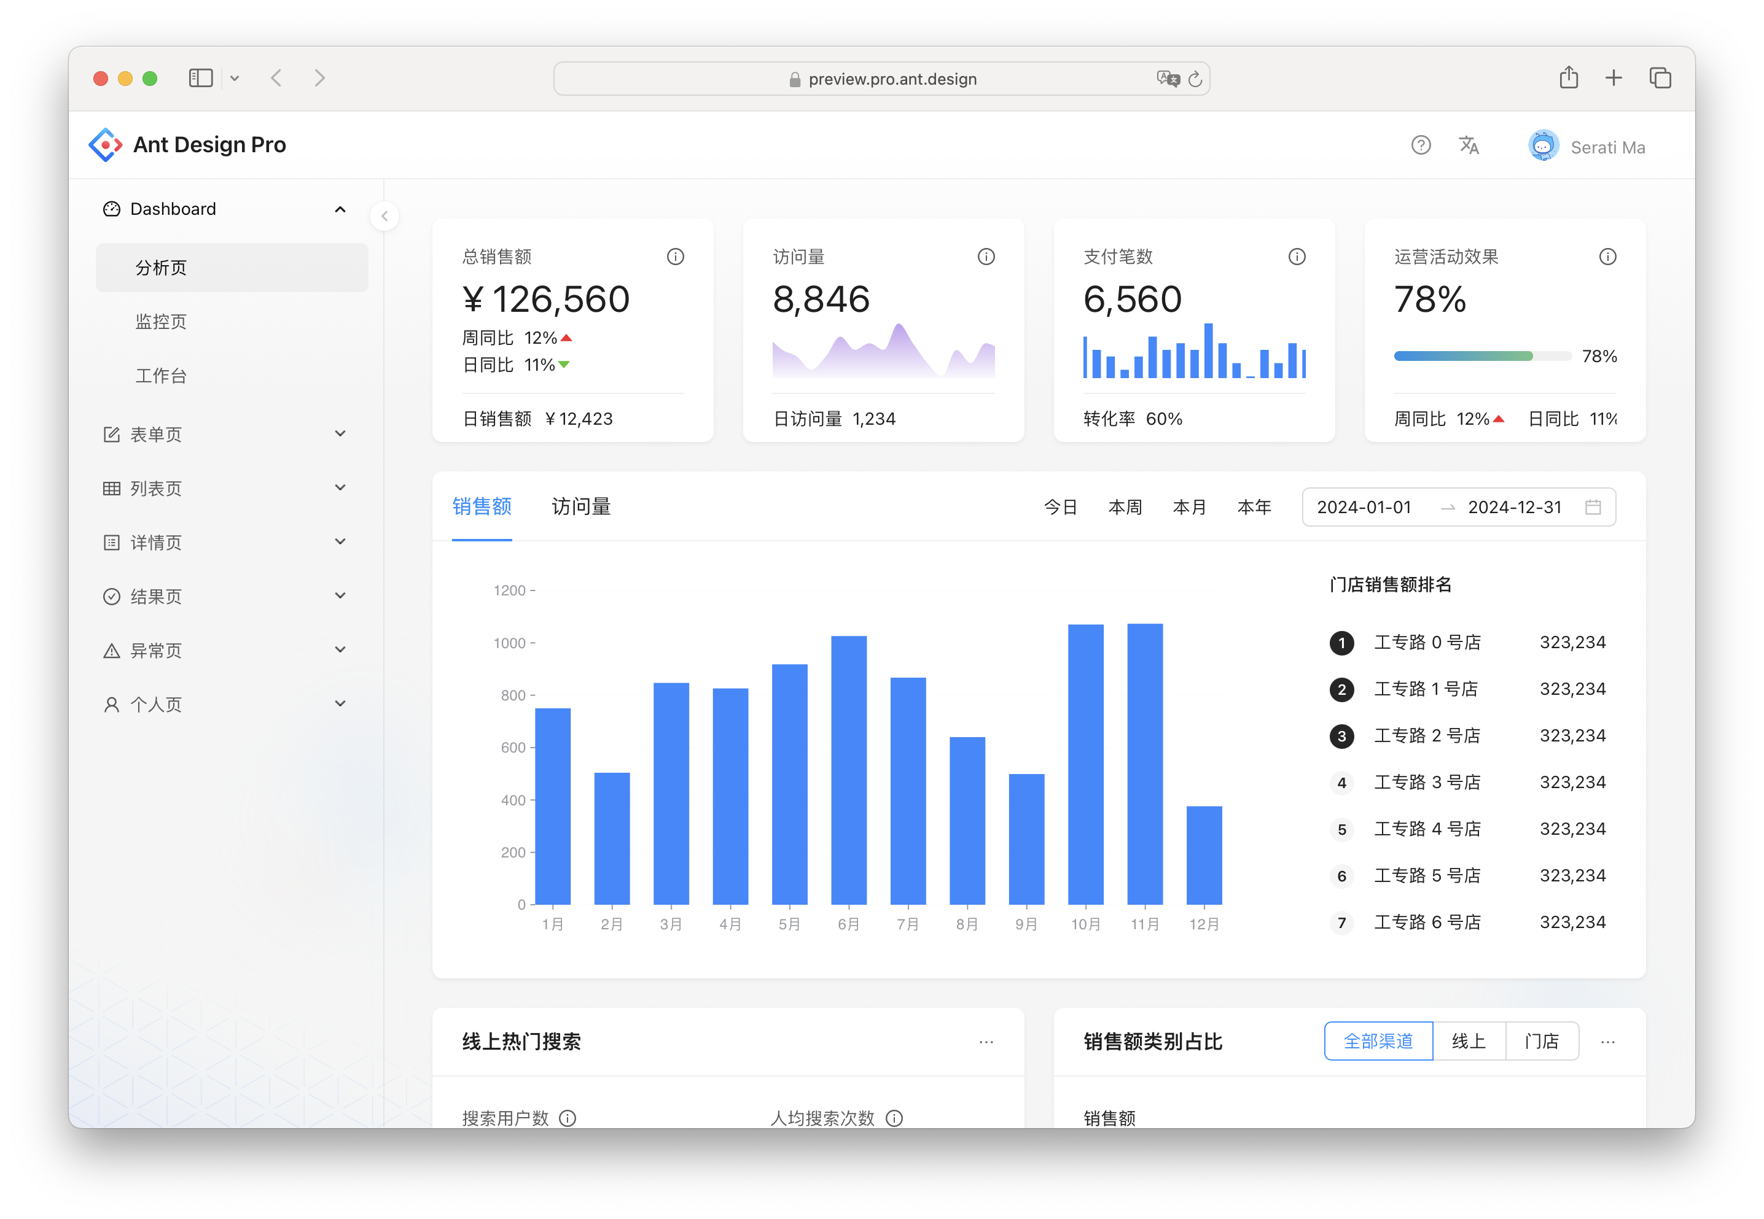The width and height of the screenshot is (1764, 1219).
Task: Open more options on 销售额类别占比 card
Action: click(1607, 1042)
